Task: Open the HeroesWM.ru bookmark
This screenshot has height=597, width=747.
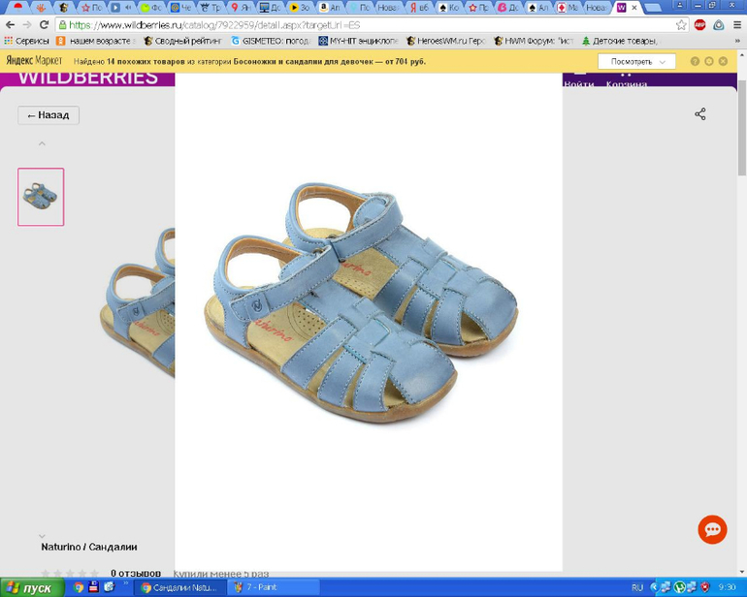Action: [x=444, y=42]
